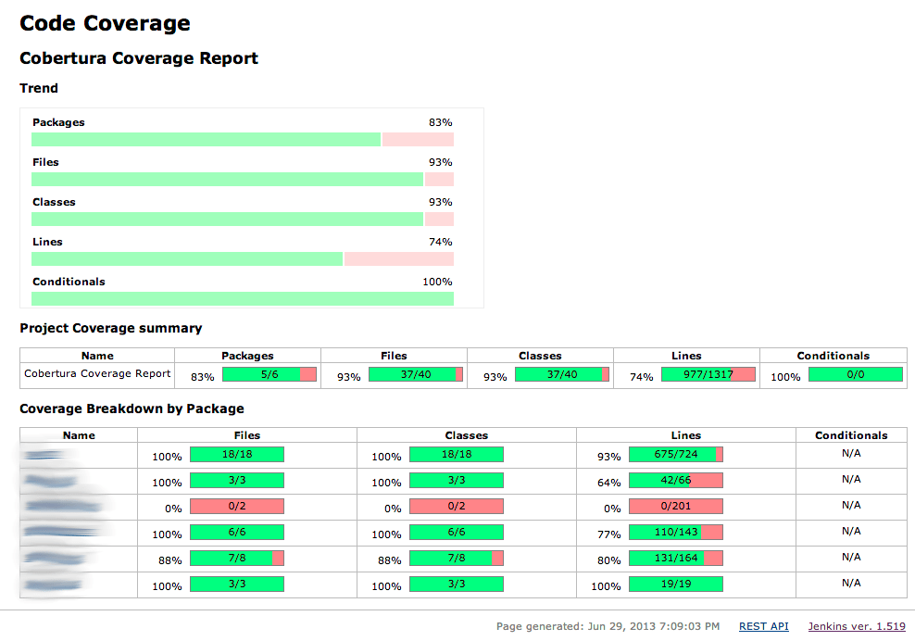Image resolution: width=915 pixels, height=641 pixels.
Task: Sort packages by Conditionals column header
Action: click(850, 434)
